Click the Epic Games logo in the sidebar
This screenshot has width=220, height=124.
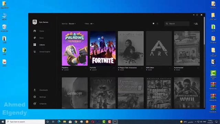(35, 22)
